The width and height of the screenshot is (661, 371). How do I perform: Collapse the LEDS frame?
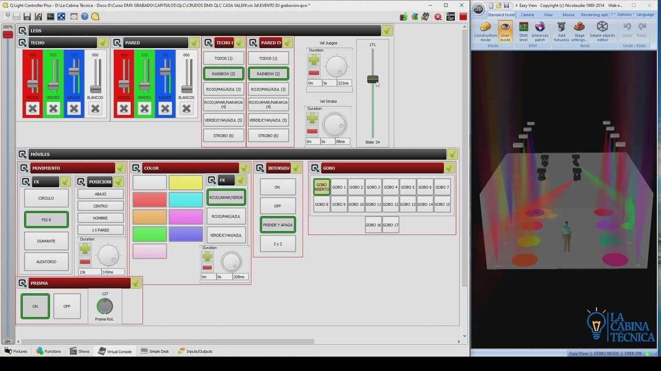coord(22,30)
